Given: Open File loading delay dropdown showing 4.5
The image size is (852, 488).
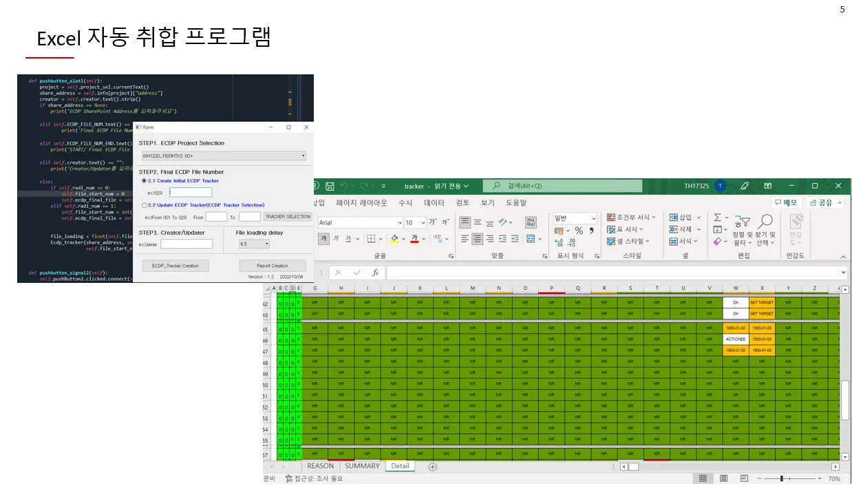Looking at the screenshot, I should click(x=254, y=244).
